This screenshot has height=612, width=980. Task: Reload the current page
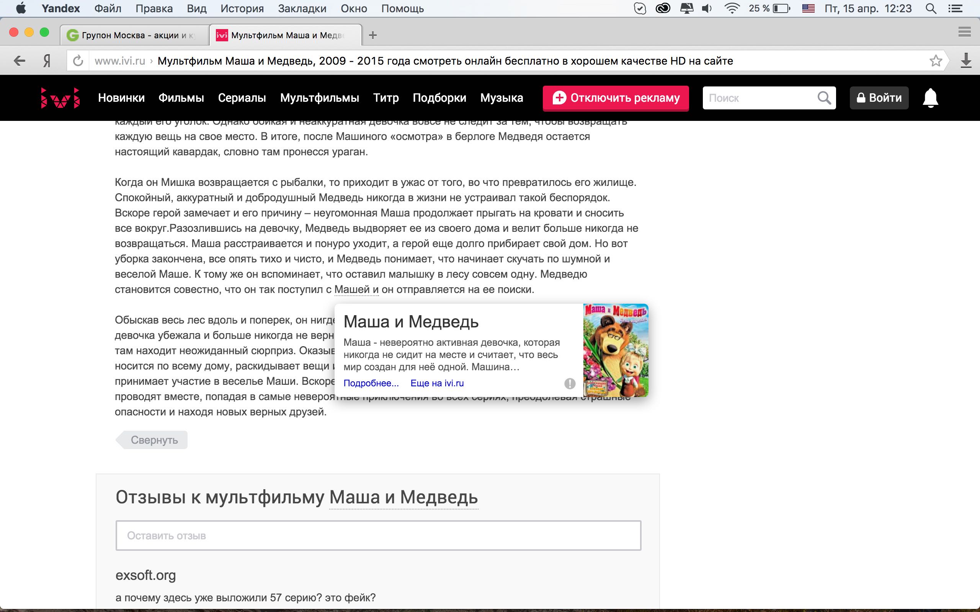[x=78, y=61]
